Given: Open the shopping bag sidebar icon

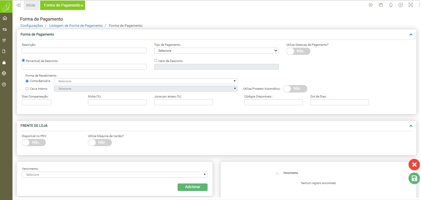Looking at the screenshot, I should click(4, 62).
